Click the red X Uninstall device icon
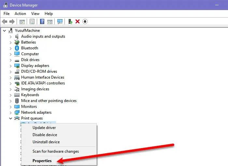Viewport: 228px width, 166px height. [x=78, y=21]
